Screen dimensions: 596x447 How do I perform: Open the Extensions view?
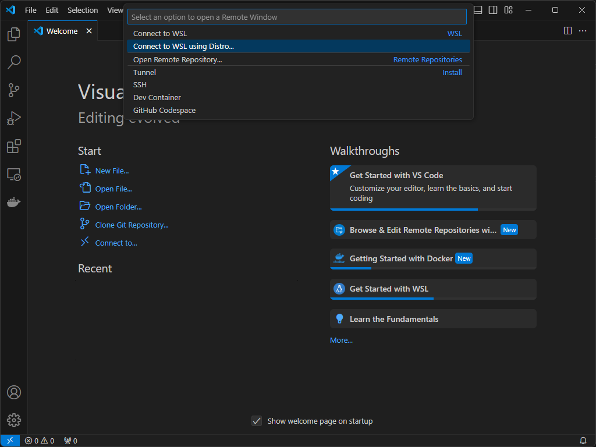coord(14,146)
